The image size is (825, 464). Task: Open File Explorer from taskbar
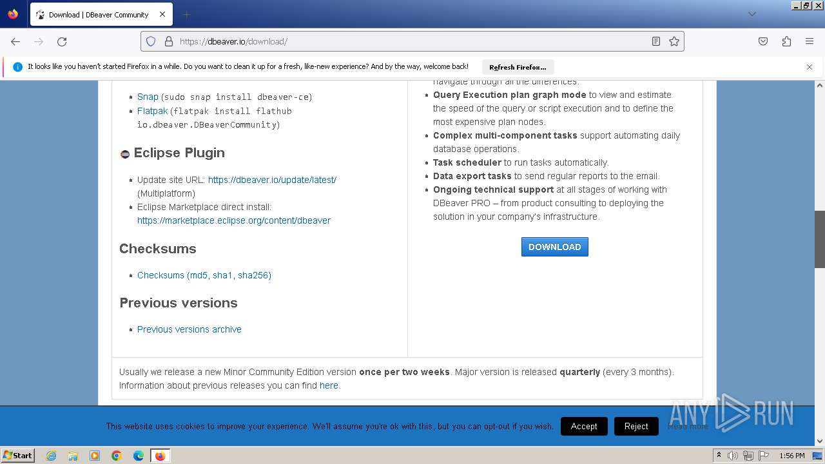pyautogui.click(x=73, y=456)
